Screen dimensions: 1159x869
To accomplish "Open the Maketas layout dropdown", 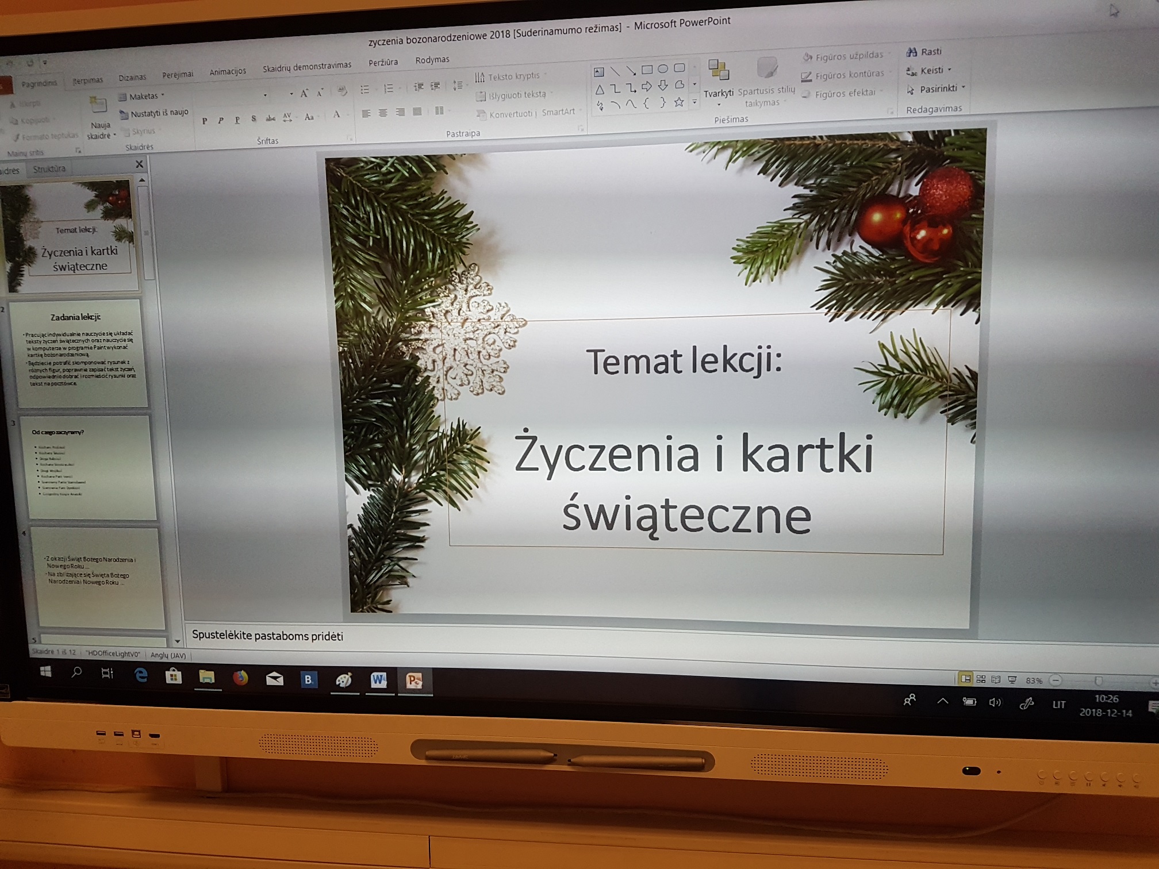I will 141,96.
